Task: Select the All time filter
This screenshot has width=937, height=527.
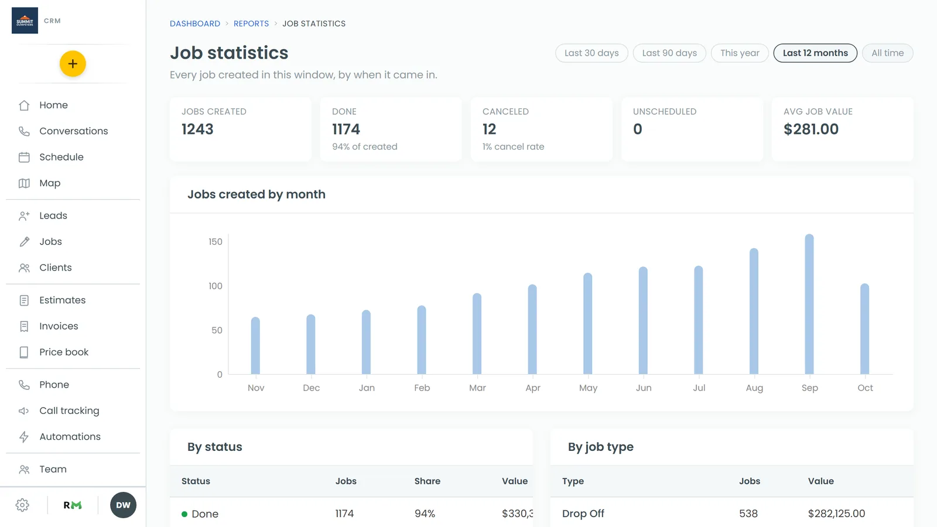Action: tap(888, 53)
